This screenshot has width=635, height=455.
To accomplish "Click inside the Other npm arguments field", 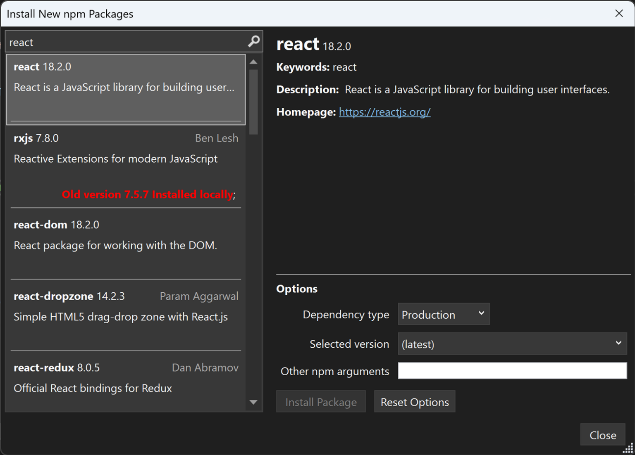I will [x=511, y=371].
